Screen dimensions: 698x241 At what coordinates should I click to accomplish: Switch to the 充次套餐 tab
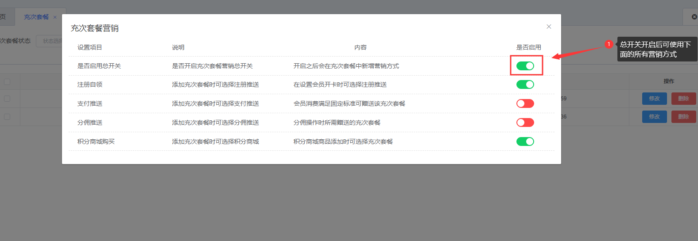(x=36, y=17)
